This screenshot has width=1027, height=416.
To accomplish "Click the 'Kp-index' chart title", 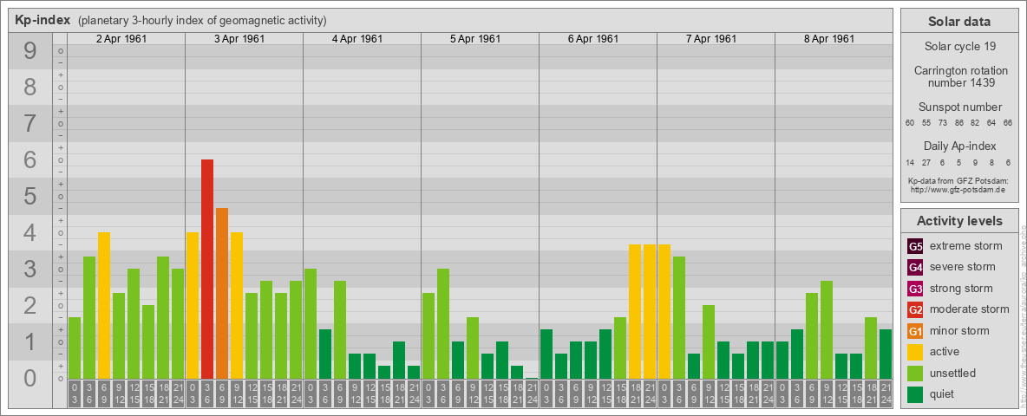I will 43,20.
